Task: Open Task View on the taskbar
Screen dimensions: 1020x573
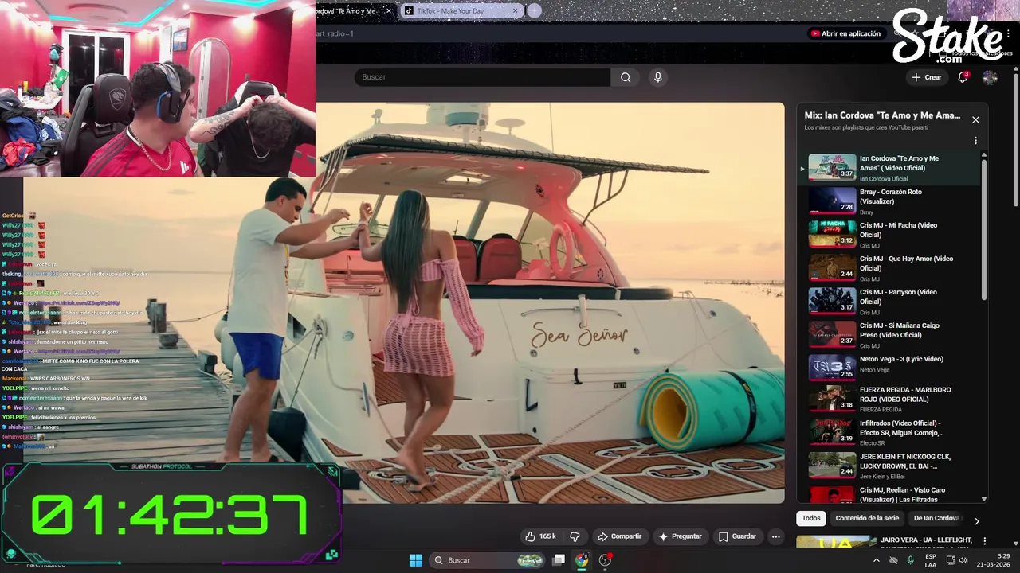Action: point(559,560)
